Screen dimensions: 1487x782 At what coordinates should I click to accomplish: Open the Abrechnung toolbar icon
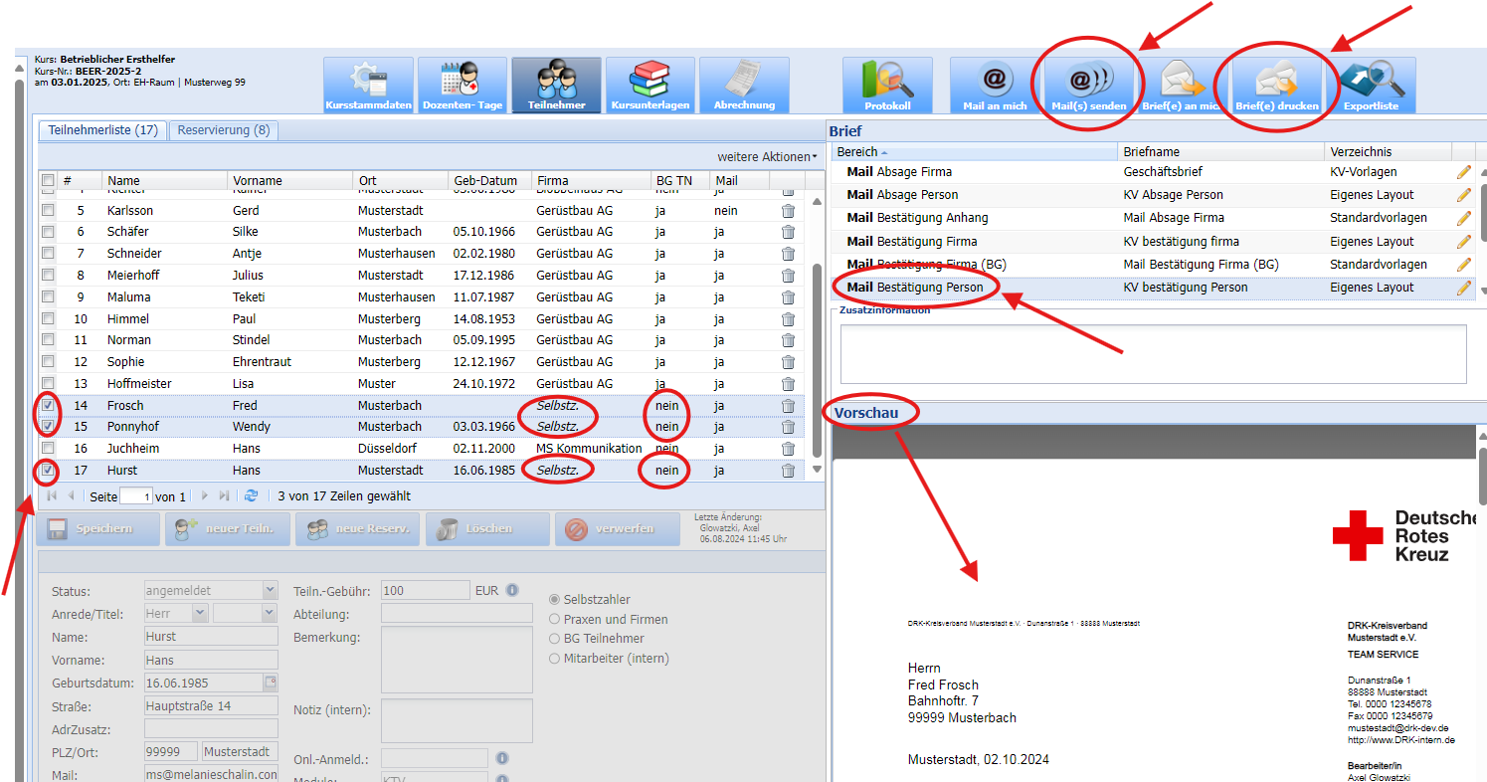(x=743, y=85)
